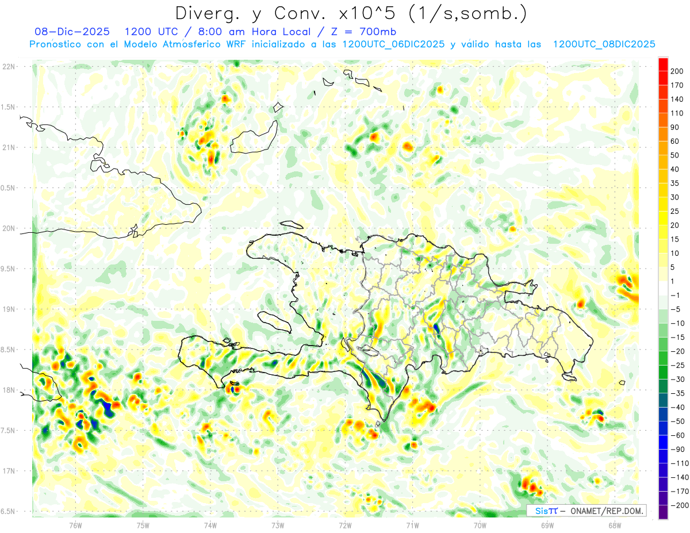
Task: Pick the green swatch between -15 and -20
Action: click(663, 344)
